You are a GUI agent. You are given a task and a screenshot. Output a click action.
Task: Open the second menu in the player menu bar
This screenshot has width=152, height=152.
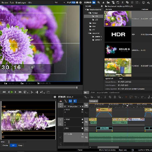click(12, 3)
